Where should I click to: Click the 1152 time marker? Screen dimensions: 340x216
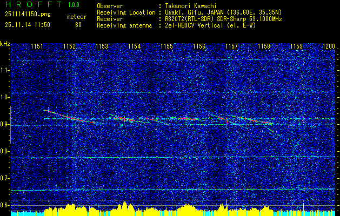click(69, 46)
